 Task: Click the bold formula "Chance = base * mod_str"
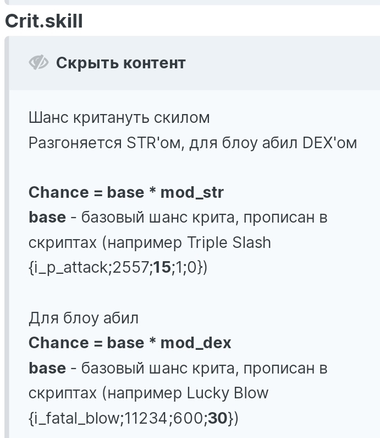(x=126, y=192)
